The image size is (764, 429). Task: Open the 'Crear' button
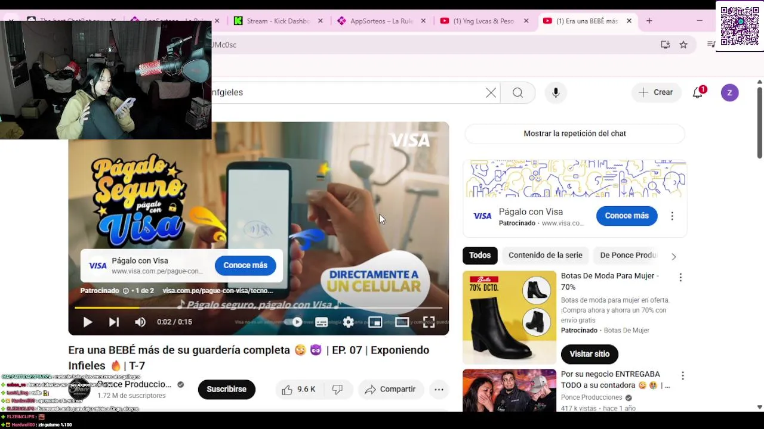tap(656, 92)
